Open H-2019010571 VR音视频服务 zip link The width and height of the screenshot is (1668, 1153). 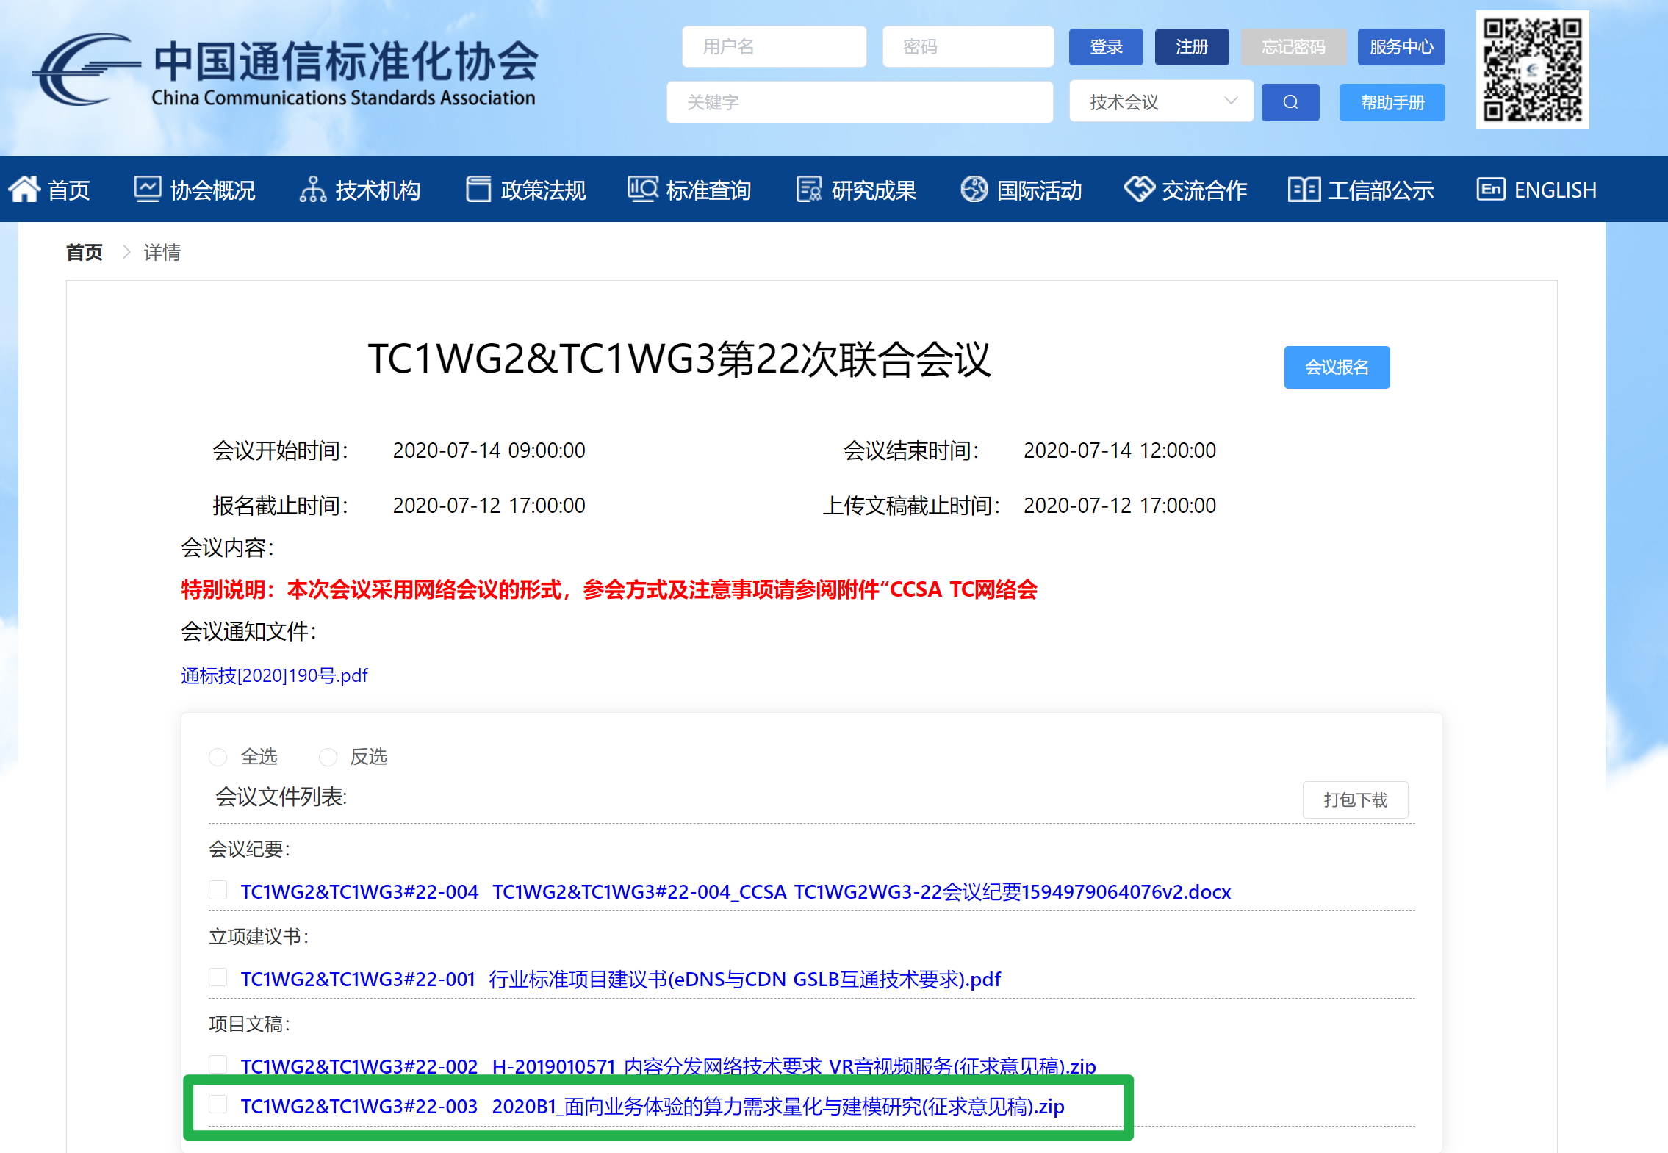[794, 1066]
